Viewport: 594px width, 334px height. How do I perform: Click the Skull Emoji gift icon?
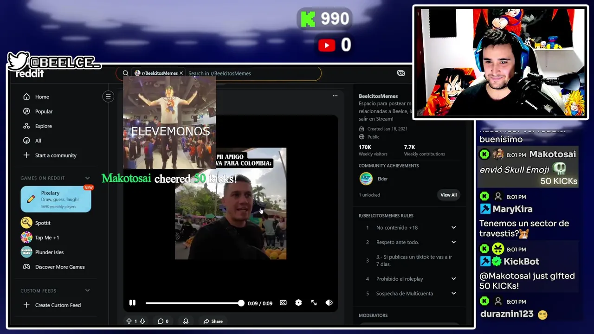tap(559, 169)
